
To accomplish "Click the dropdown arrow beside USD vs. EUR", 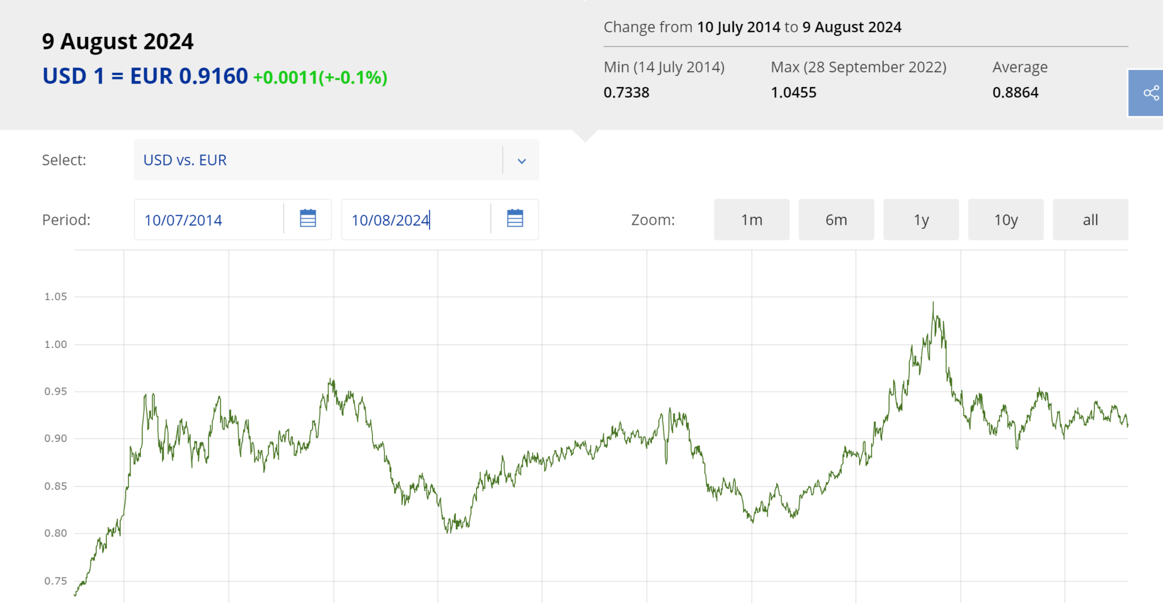I will coord(521,161).
